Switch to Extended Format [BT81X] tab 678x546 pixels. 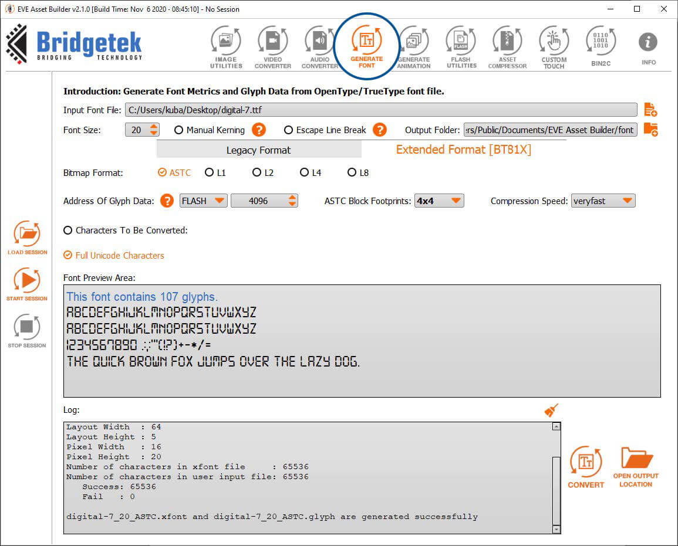464,150
